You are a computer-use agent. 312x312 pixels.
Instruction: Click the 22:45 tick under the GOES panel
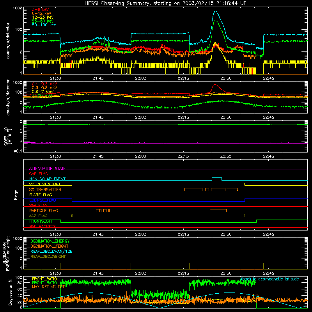[x=268, y=156]
